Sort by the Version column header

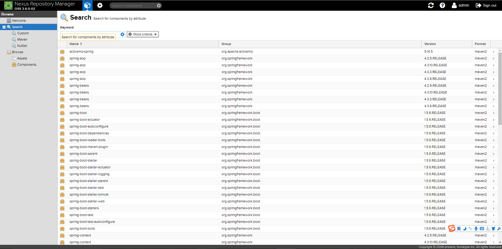(447, 44)
